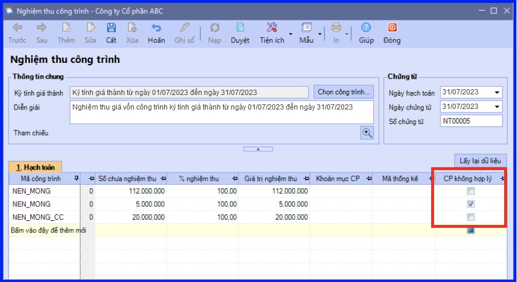Toggle checkbox in the add-new row
Screen dimensions: 517x282
coord(471,230)
